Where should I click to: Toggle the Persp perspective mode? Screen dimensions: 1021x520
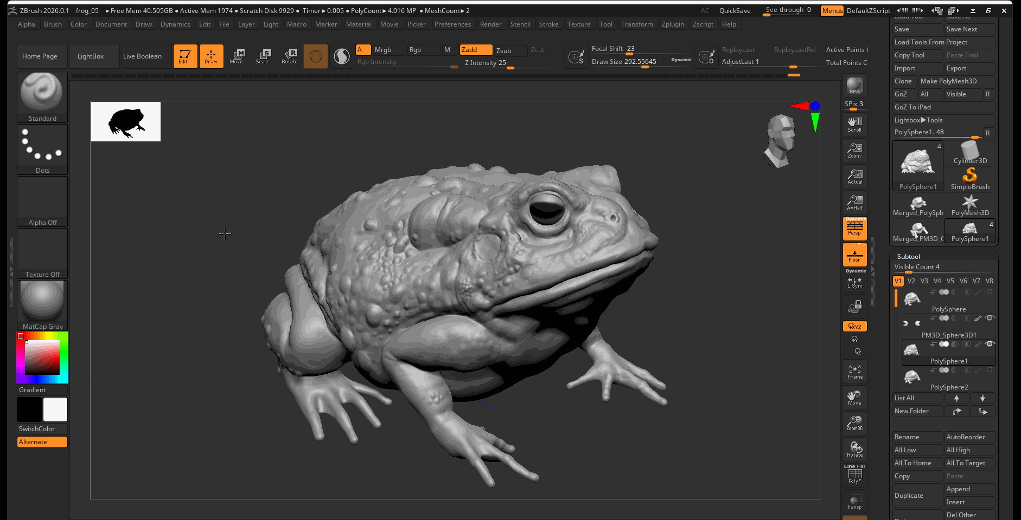click(x=854, y=228)
